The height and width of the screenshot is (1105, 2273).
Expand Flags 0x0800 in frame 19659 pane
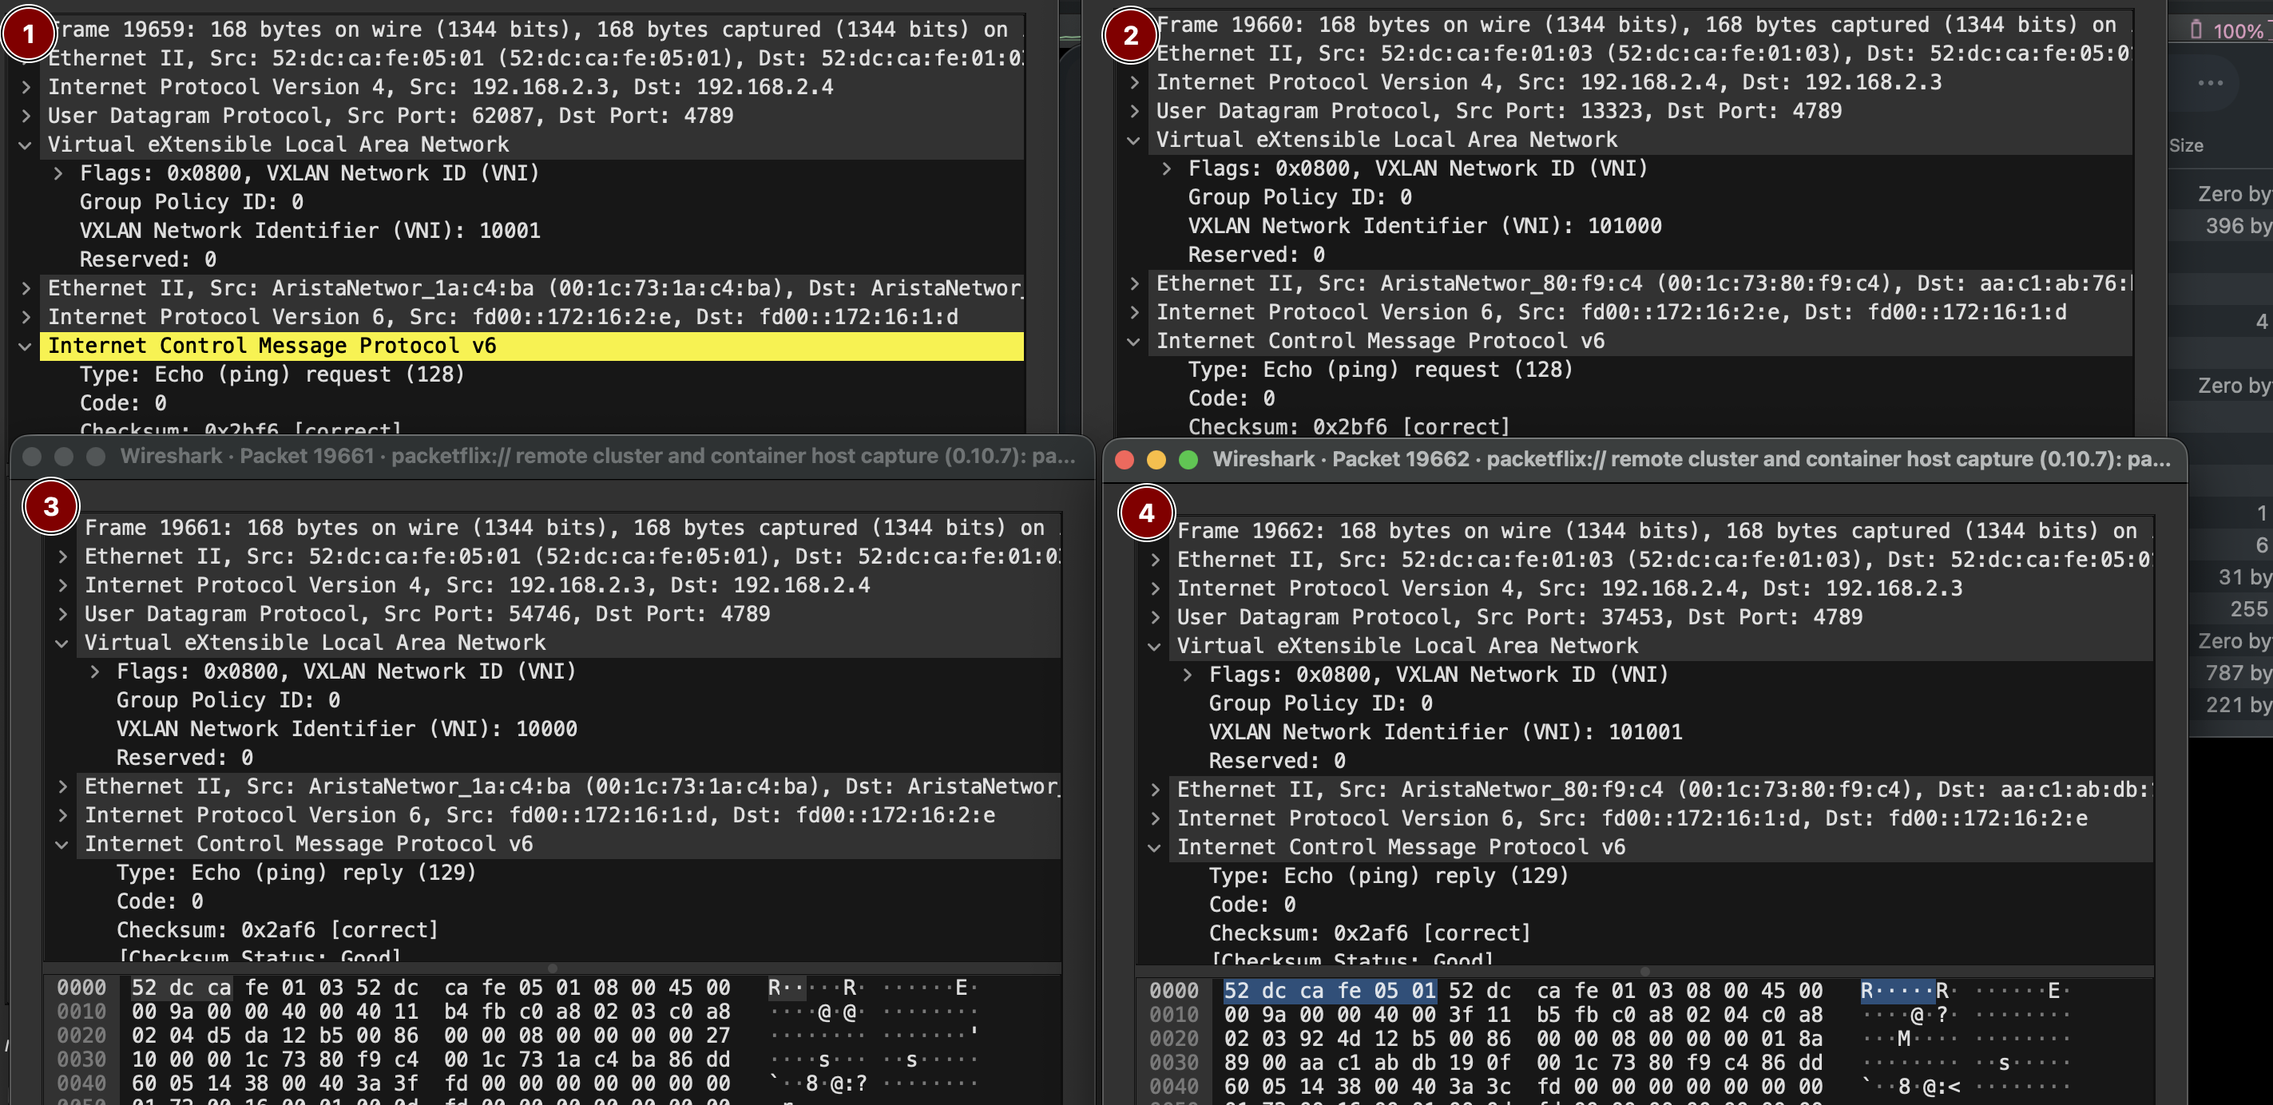click(58, 174)
